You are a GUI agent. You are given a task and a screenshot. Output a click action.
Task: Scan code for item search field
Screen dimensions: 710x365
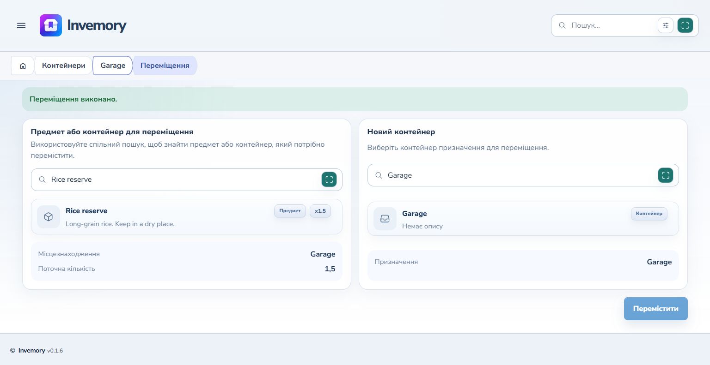click(x=329, y=180)
